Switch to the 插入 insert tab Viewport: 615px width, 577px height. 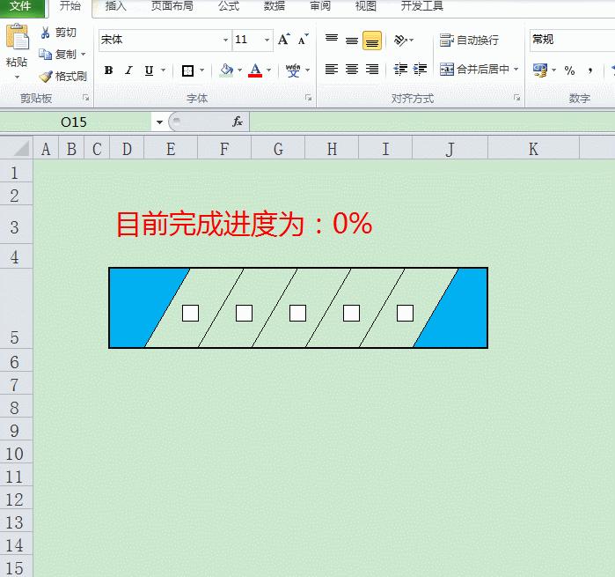[x=116, y=6]
